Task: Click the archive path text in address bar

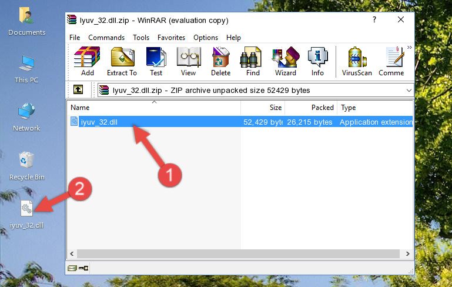Action: (x=211, y=91)
